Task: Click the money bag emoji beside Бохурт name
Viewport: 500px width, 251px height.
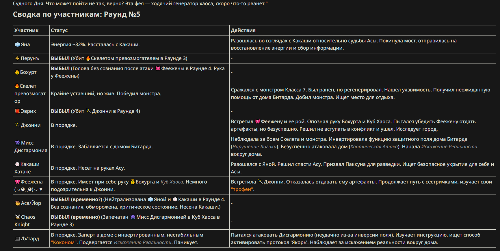Action: click(x=17, y=72)
